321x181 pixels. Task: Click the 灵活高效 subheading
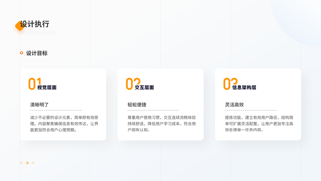(x=234, y=105)
